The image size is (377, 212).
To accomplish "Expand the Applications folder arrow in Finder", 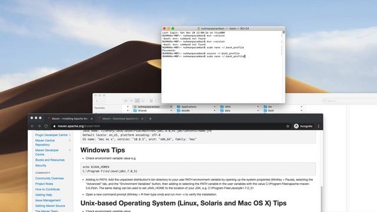I will click(214, 107).
